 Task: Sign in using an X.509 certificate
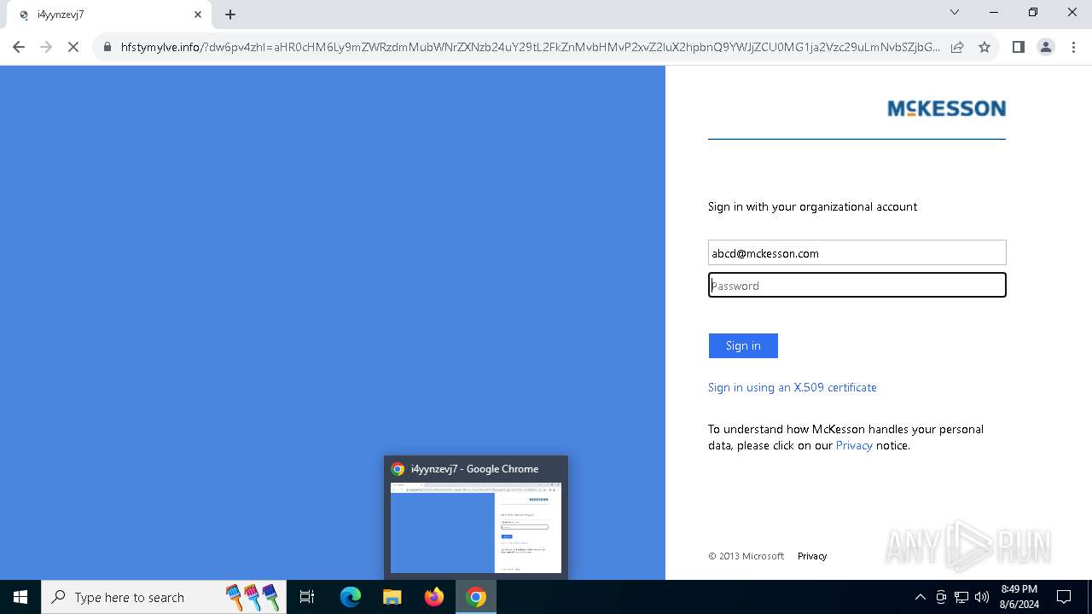click(792, 387)
